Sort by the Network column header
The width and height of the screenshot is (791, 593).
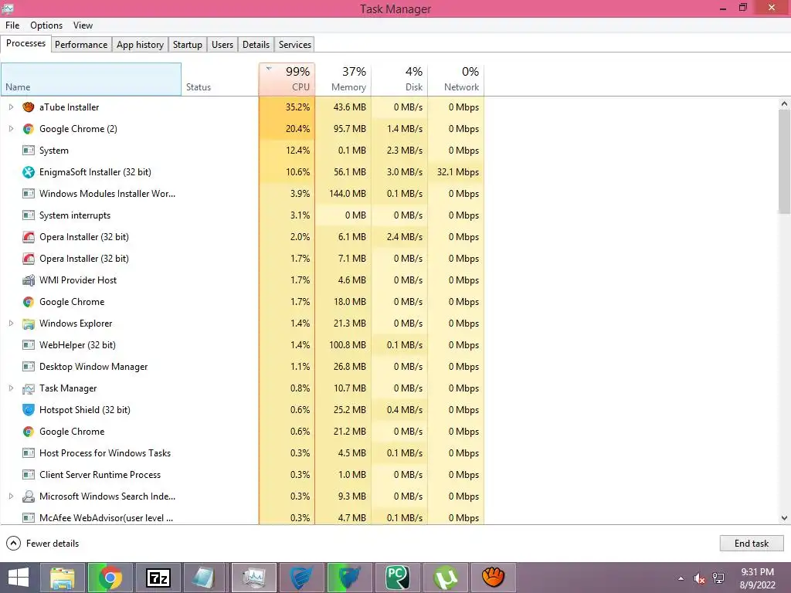point(456,80)
